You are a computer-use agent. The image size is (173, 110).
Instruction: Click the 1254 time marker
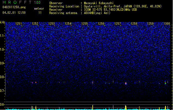pyautogui.click(x=68, y=24)
